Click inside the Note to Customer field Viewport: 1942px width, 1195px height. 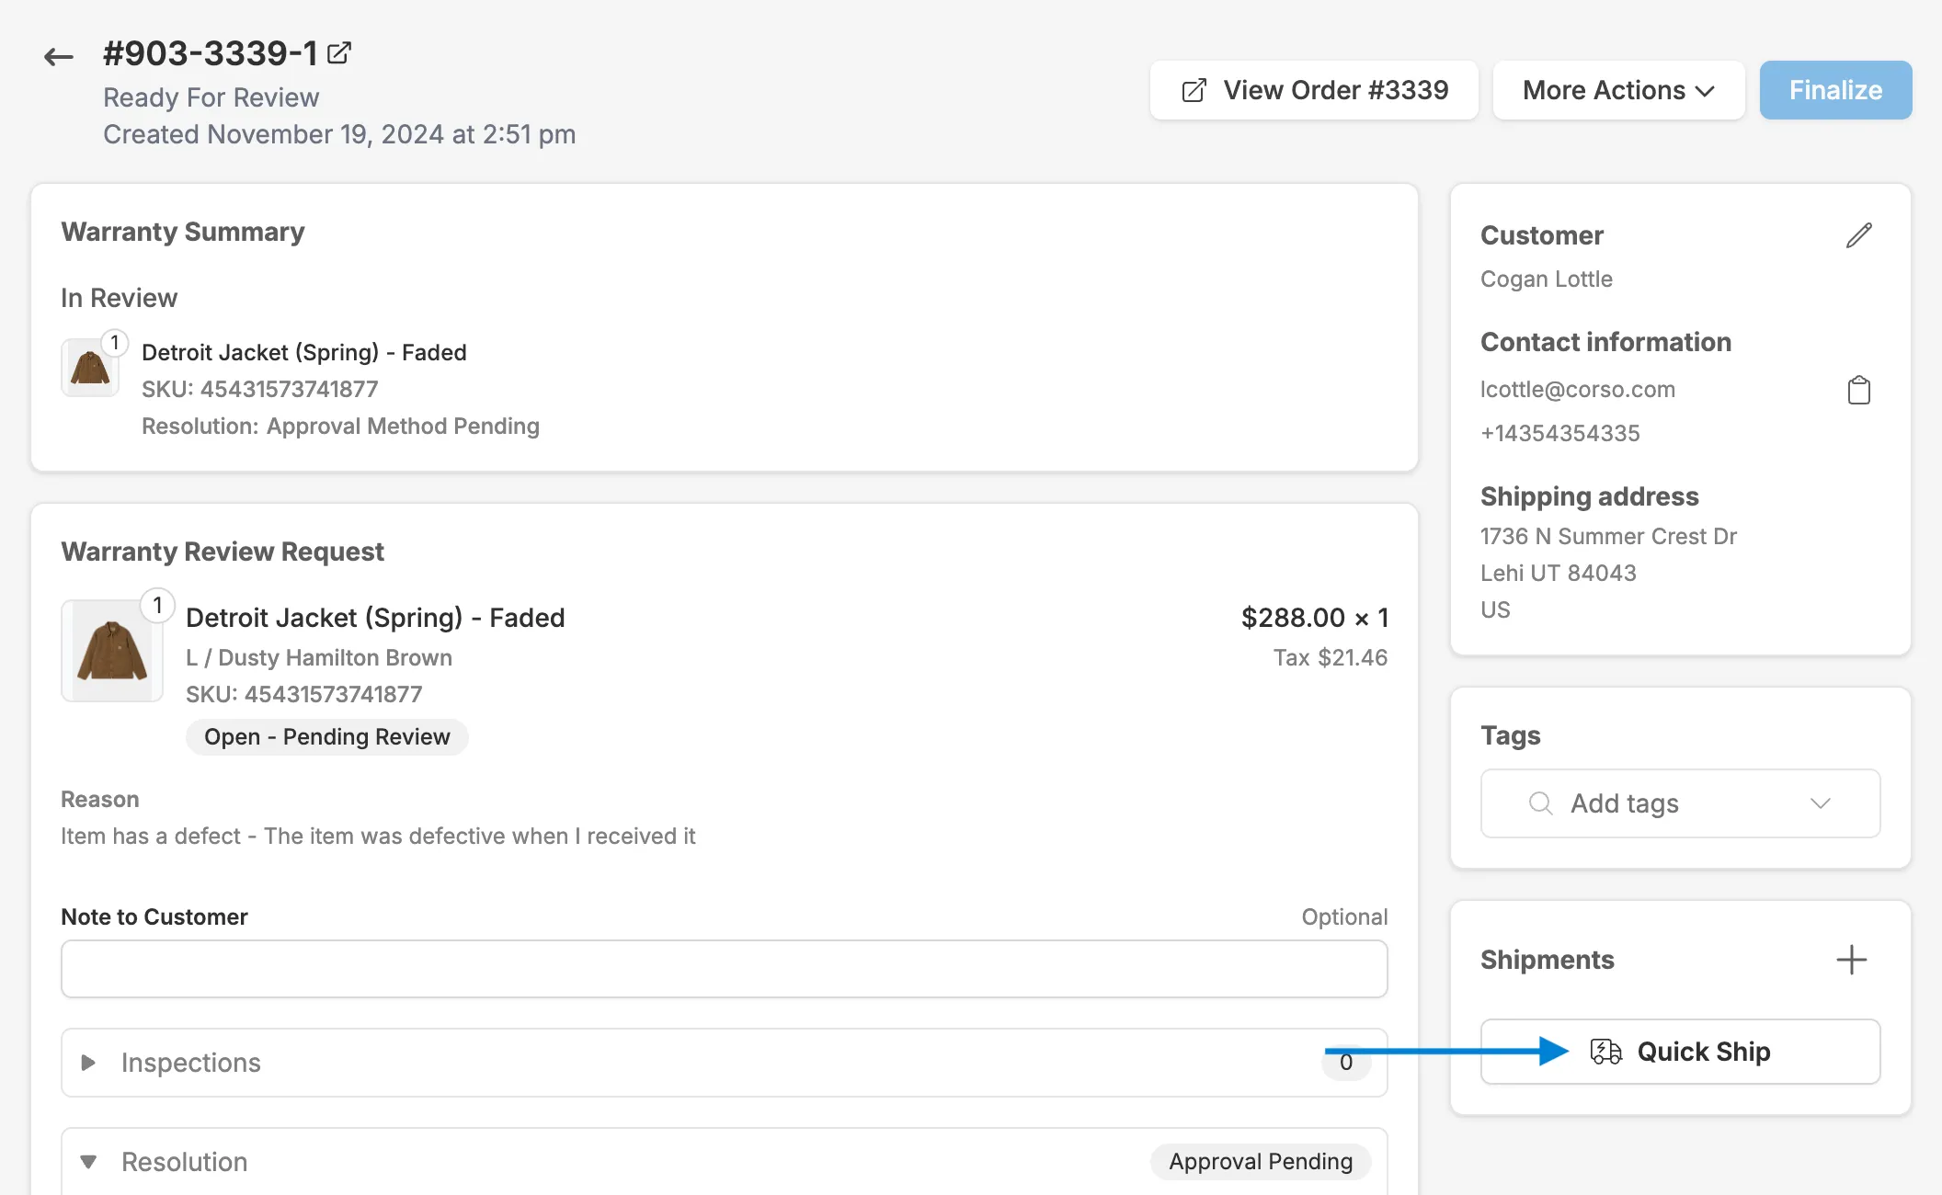724,969
